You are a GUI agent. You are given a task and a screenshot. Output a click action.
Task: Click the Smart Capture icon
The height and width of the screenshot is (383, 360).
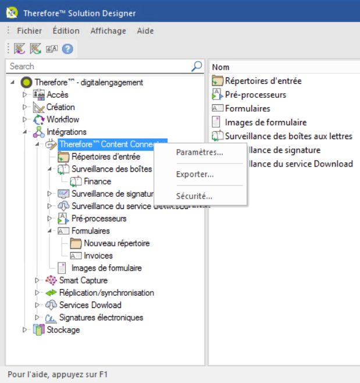click(x=51, y=281)
